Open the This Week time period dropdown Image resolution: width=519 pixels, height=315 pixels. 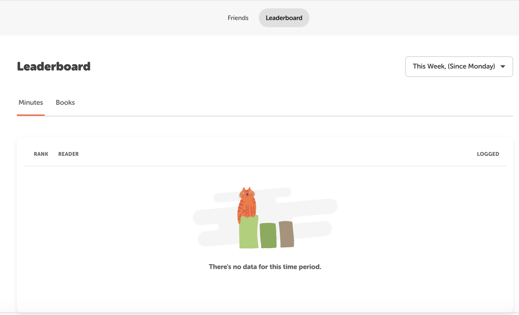[454, 66]
